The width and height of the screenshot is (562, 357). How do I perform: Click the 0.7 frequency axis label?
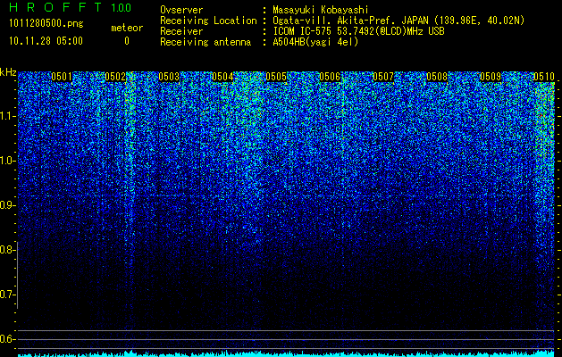tap(8, 295)
